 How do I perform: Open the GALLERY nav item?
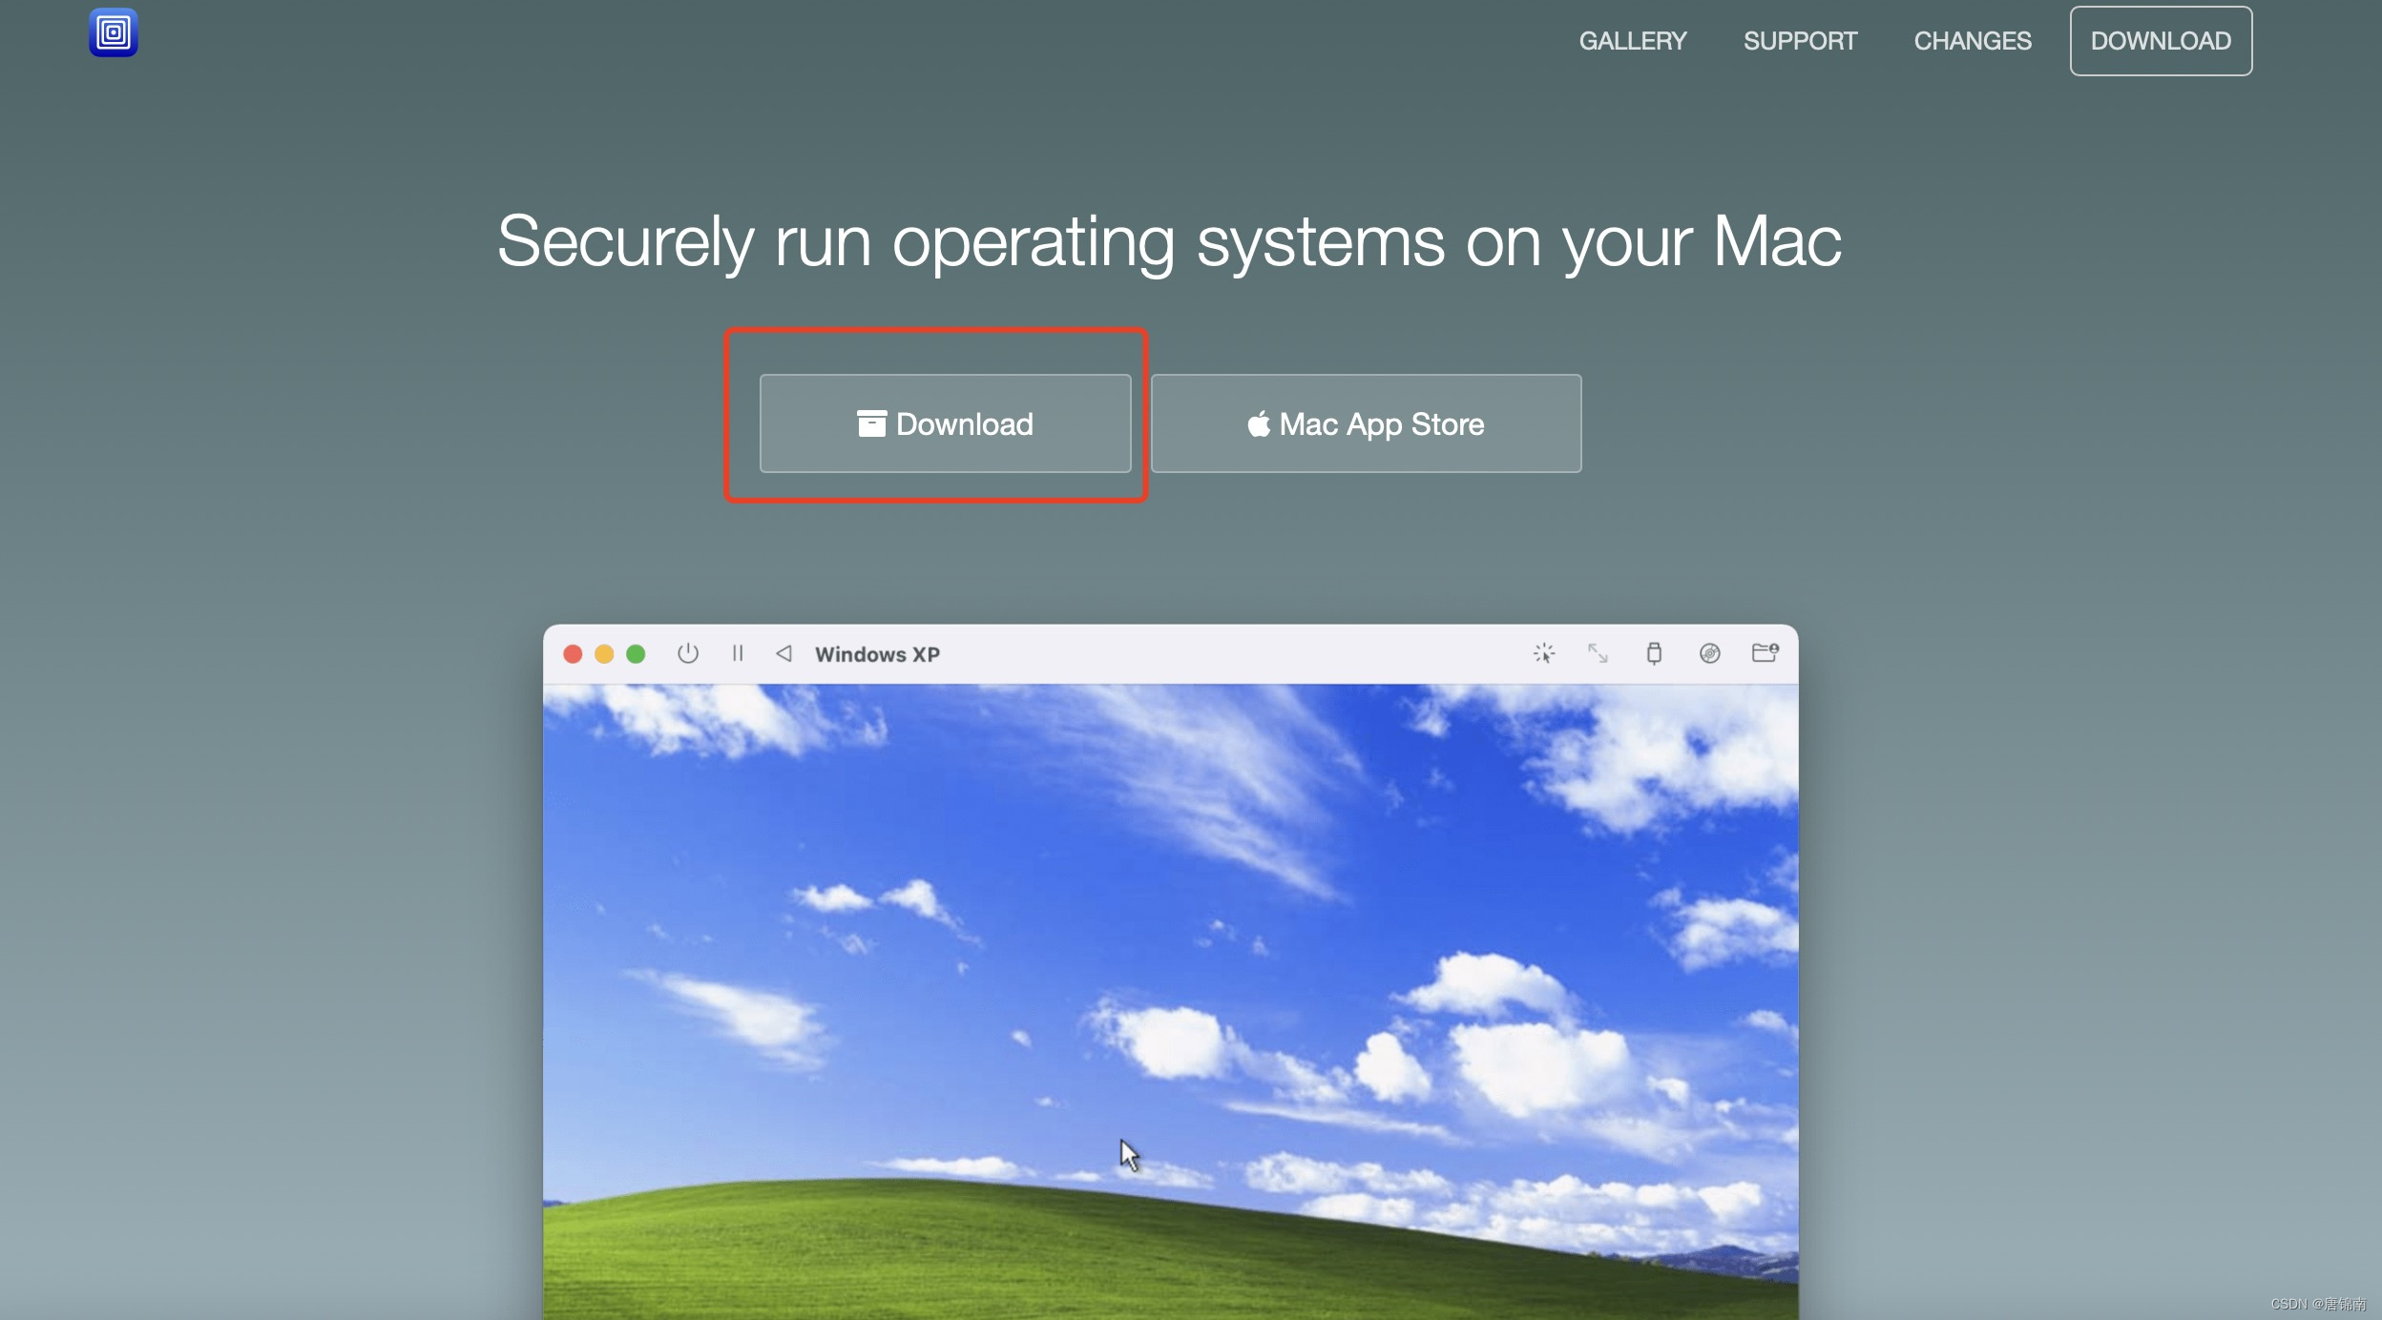(1632, 41)
